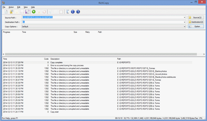The width and height of the screenshot is (207, 121).
Task: Select the log row timed 11:30:06 PM
Action: (x=97, y=91)
